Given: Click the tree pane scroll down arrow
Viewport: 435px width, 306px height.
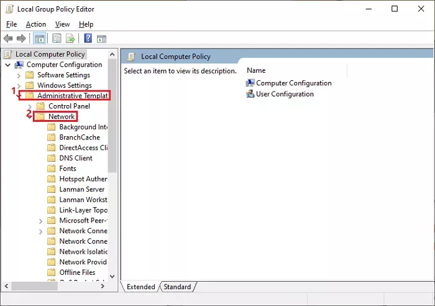Looking at the screenshot, I should coord(112,276).
